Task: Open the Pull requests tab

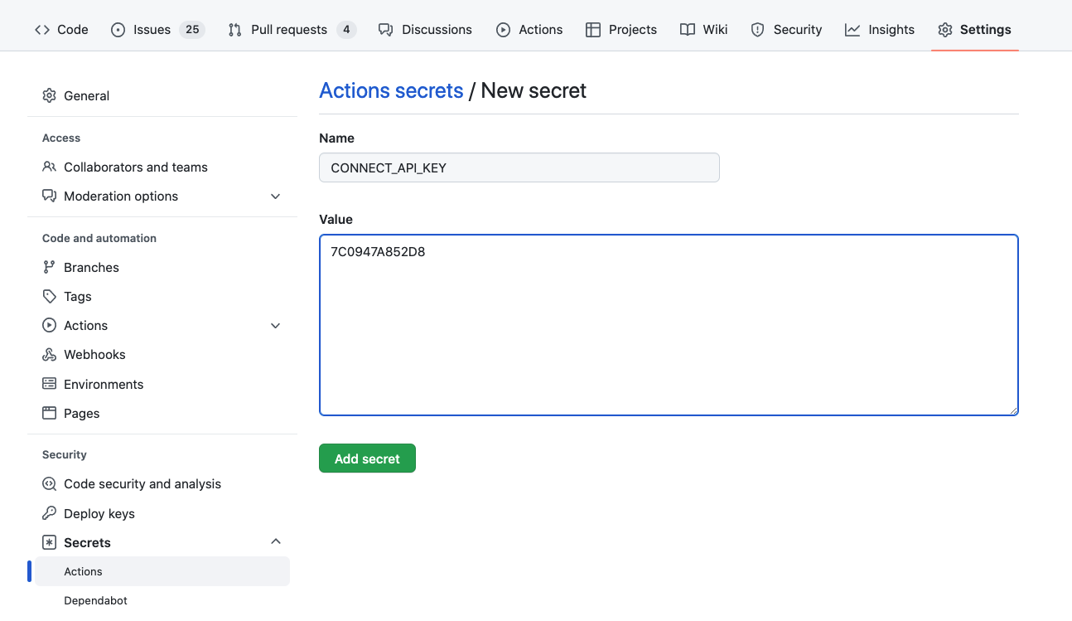Action: pos(289,30)
